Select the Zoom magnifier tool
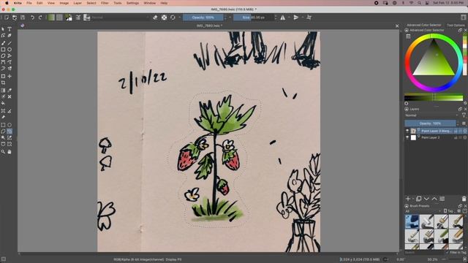Image resolution: width=468 pixels, height=263 pixels. coord(3,152)
